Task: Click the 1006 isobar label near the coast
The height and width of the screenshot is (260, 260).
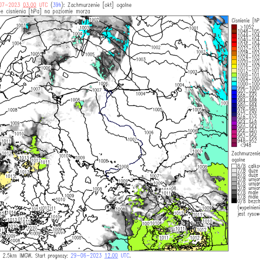Action: pos(103,84)
